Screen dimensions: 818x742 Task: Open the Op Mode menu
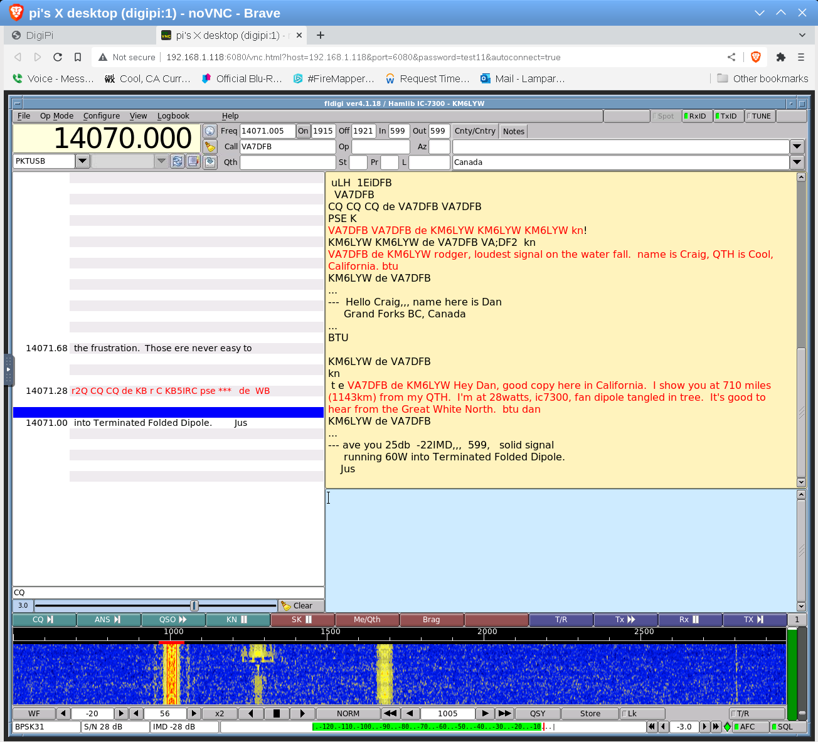(56, 116)
